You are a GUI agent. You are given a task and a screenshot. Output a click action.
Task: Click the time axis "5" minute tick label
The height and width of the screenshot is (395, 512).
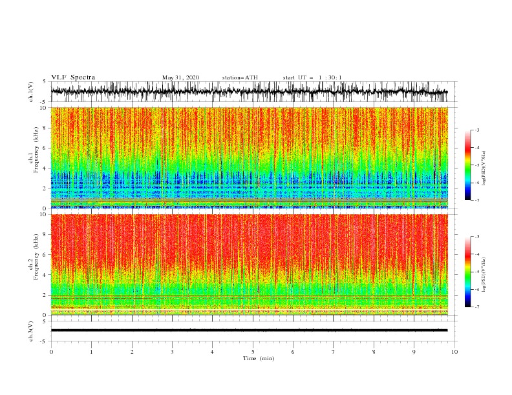(253, 352)
